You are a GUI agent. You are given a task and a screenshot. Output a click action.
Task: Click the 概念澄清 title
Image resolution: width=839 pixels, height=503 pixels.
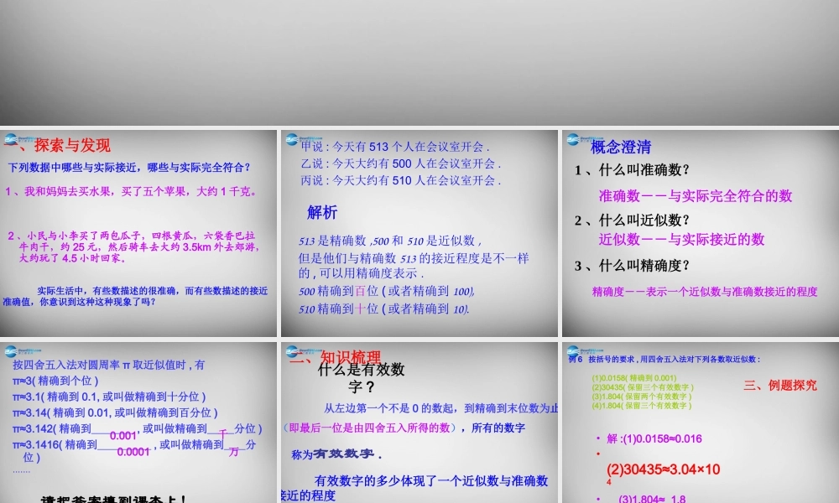pos(621,147)
